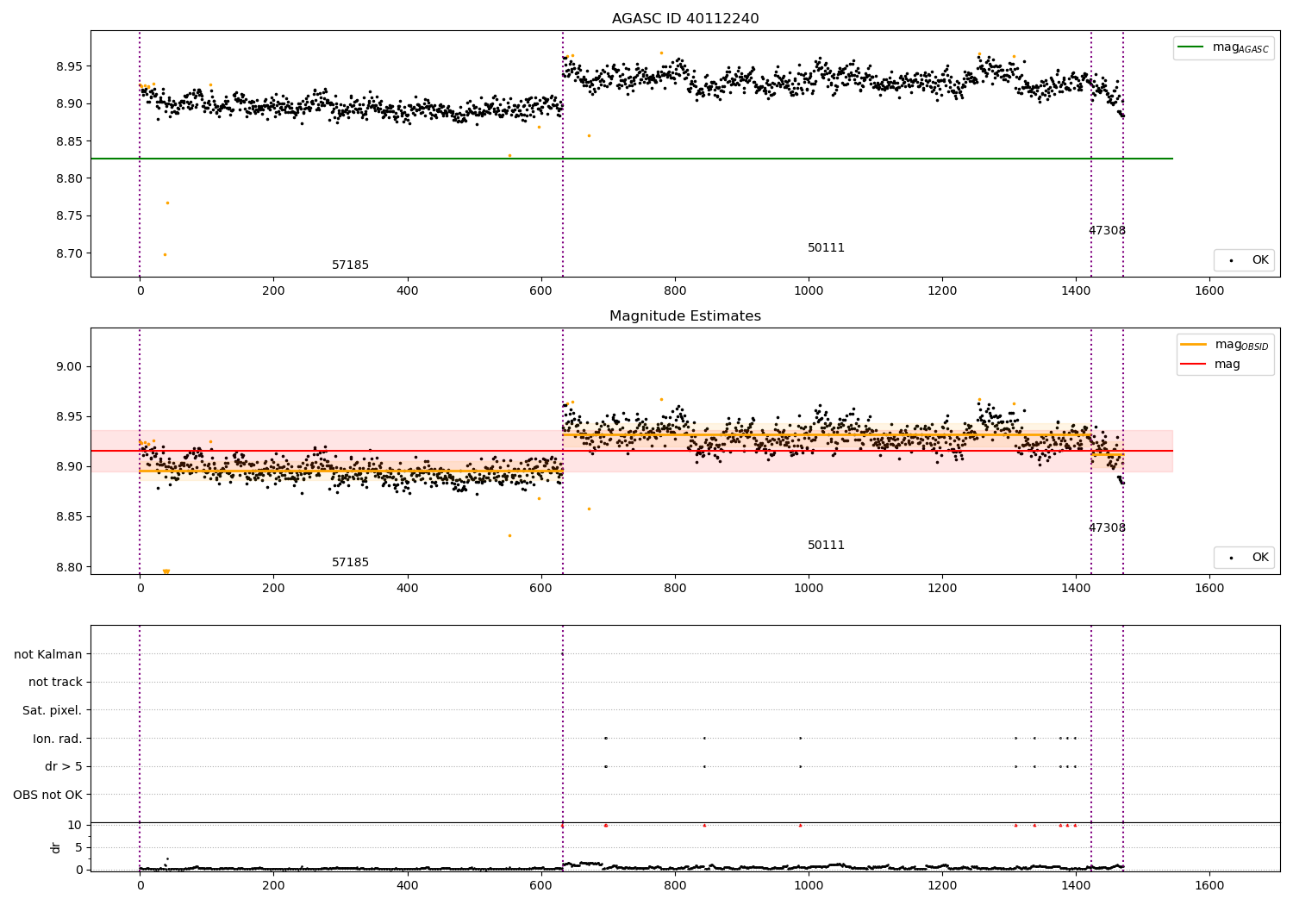1293x905 pixels.
Task: Select the 50111 label in top plot
Action: [x=826, y=248]
